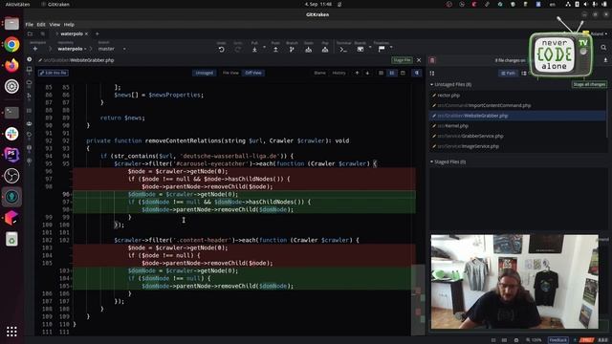This screenshot has height=344, width=612.
Task: Open the repository folder icon near tabs
Action: [30, 34]
